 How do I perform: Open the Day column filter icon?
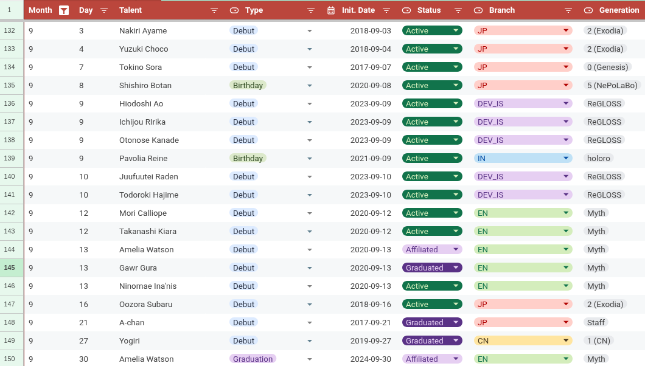tap(104, 10)
